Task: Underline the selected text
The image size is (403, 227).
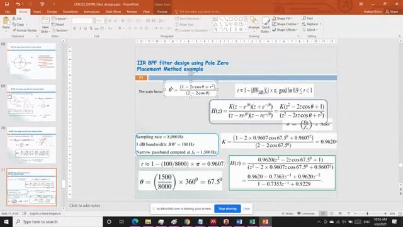Action: click(86, 28)
